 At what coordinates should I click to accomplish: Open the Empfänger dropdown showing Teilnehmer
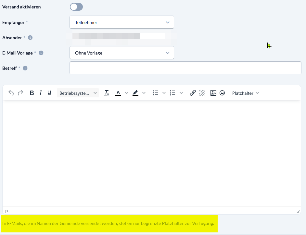tap(122, 22)
